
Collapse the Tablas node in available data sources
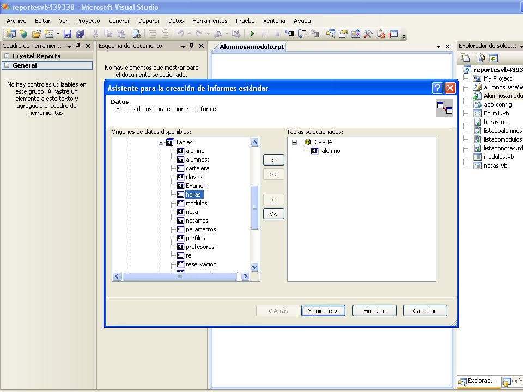point(161,142)
